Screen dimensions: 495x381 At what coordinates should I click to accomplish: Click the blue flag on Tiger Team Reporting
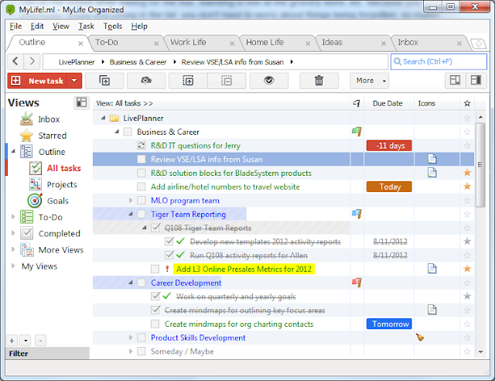[357, 214]
